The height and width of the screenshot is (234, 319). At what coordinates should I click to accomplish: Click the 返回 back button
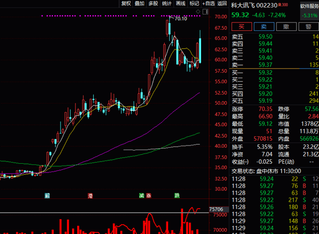click(x=222, y=3)
